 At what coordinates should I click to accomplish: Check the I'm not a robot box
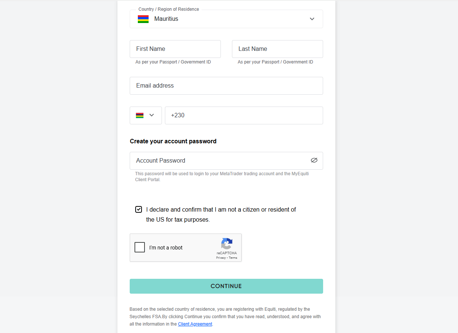point(140,247)
